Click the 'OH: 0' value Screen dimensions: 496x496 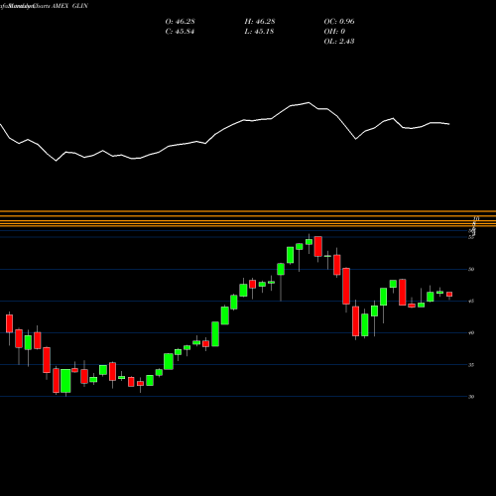(x=334, y=32)
